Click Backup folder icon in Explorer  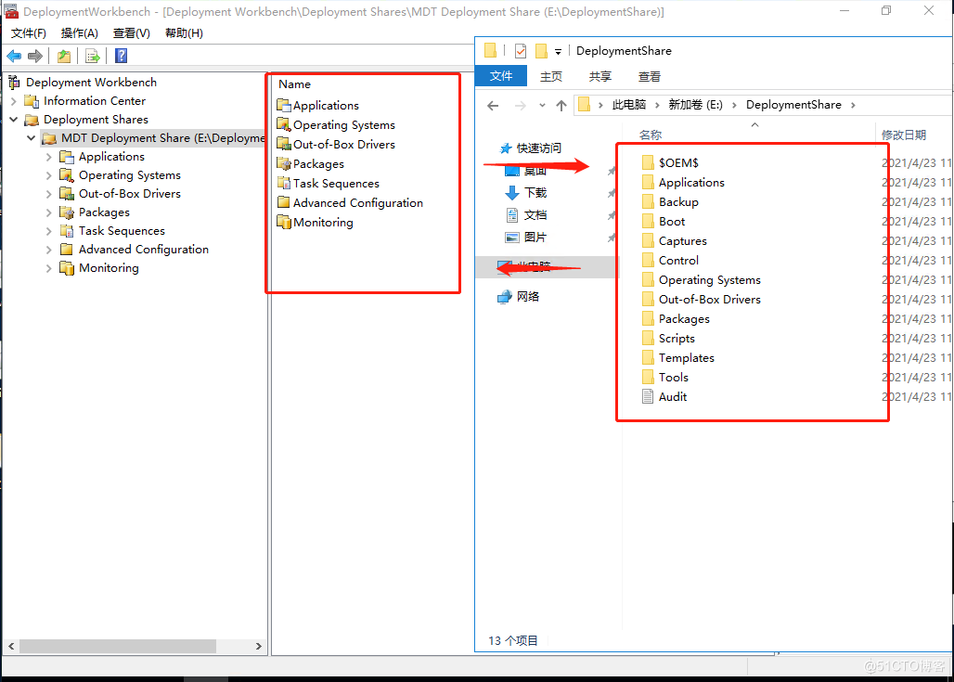tap(648, 201)
